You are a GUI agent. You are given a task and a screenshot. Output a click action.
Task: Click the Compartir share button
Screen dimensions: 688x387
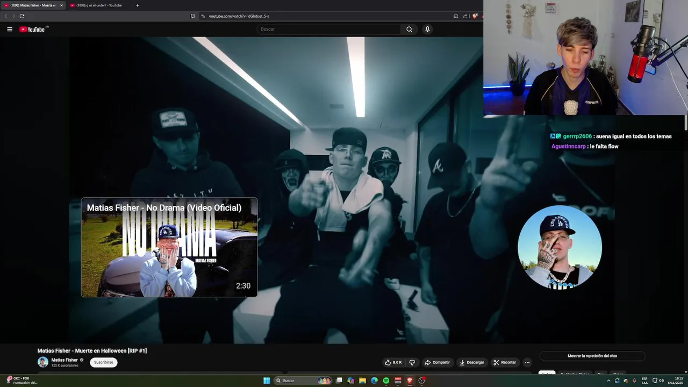click(x=437, y=362)
